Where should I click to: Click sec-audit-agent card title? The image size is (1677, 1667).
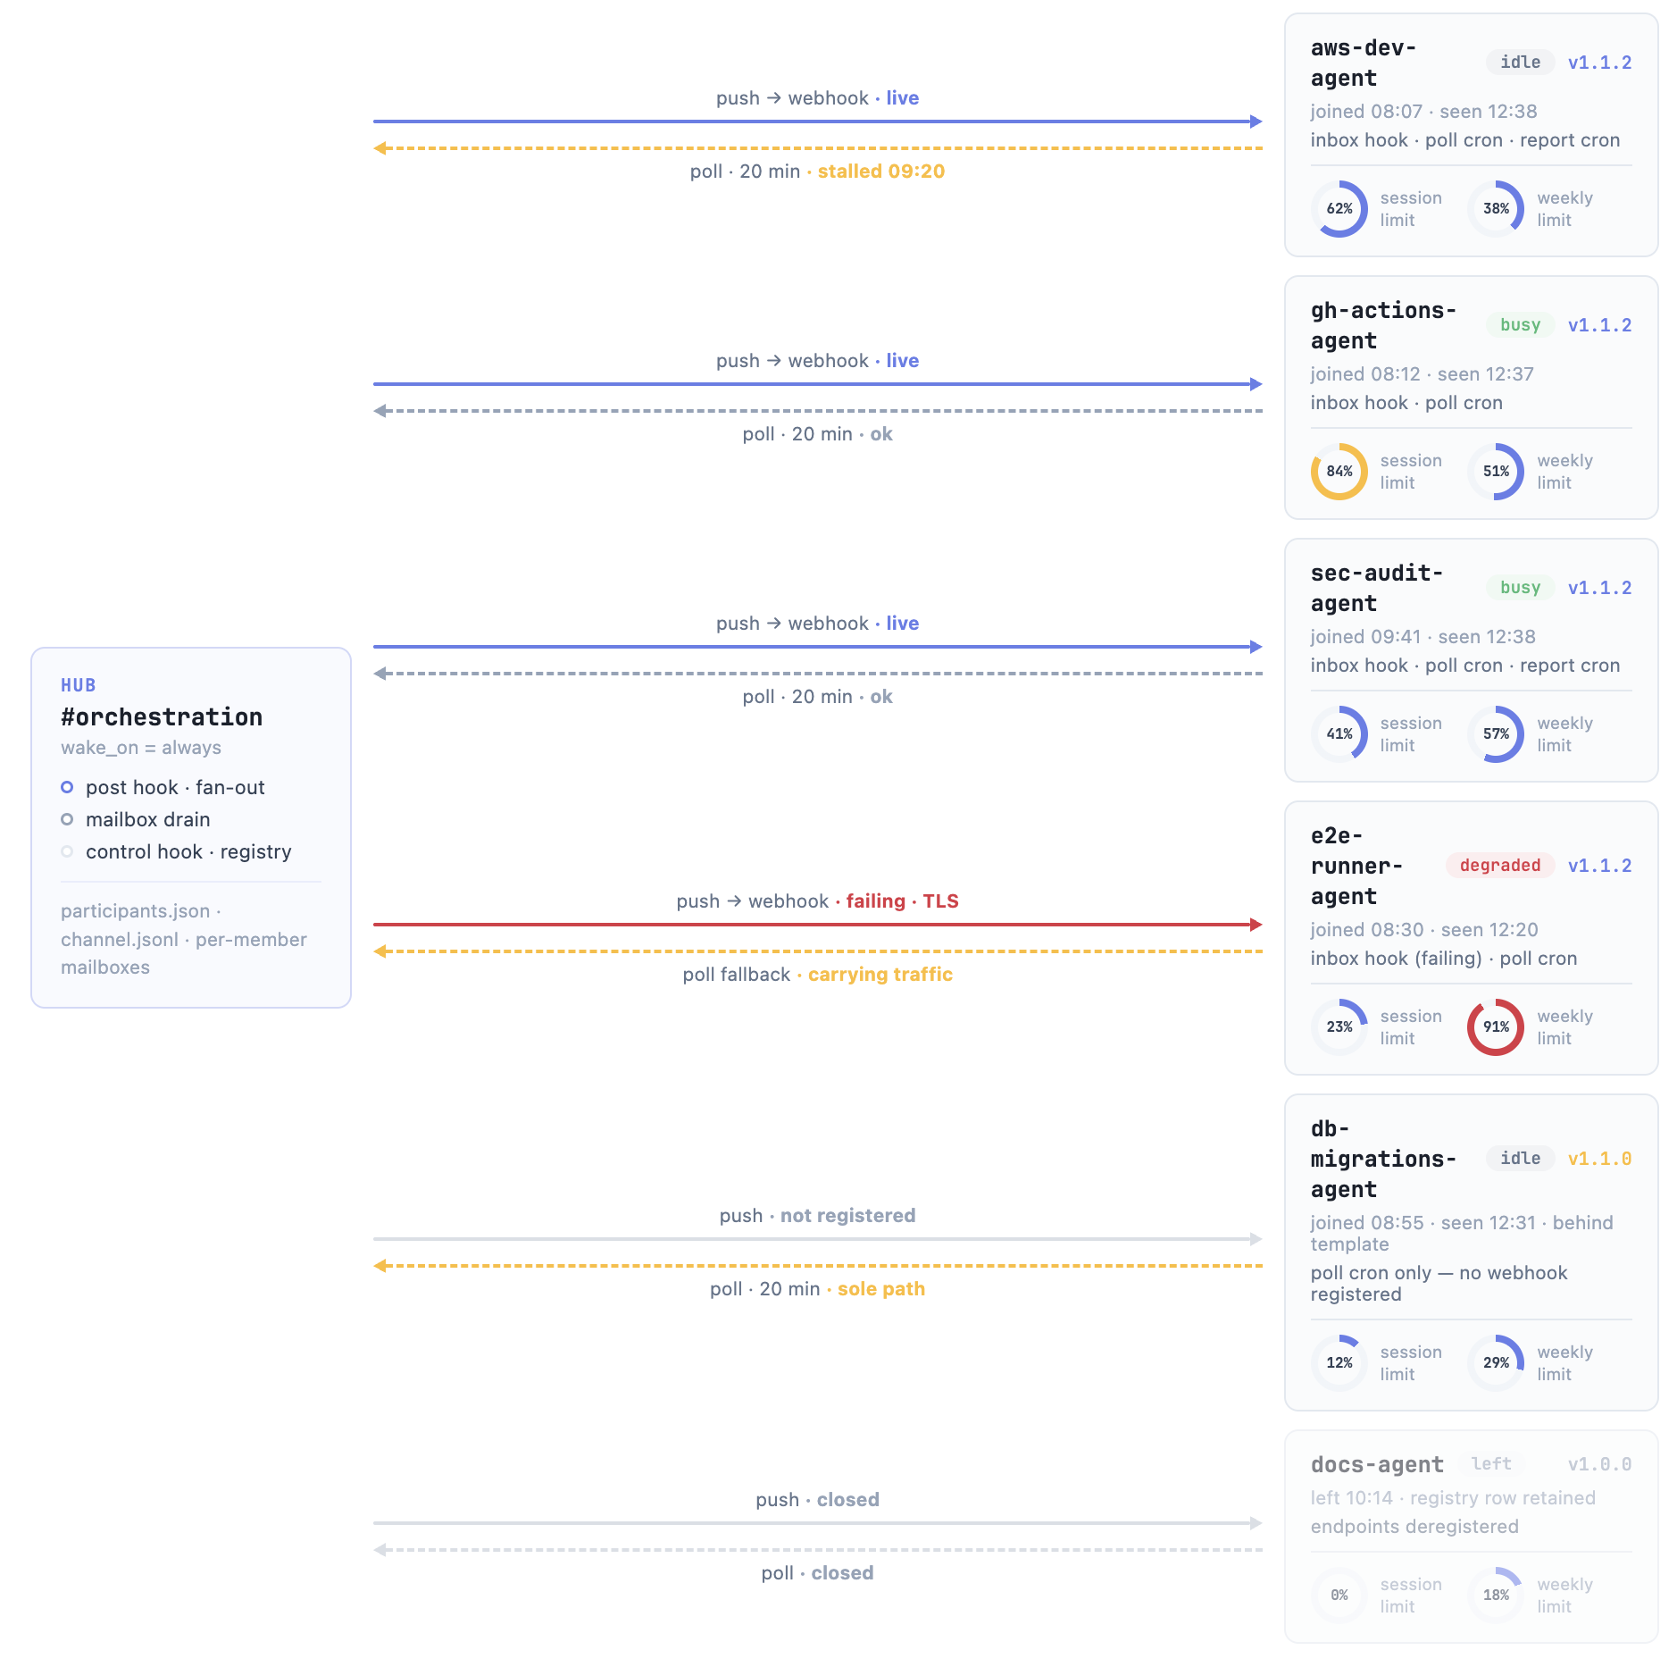click(1376, 588)
